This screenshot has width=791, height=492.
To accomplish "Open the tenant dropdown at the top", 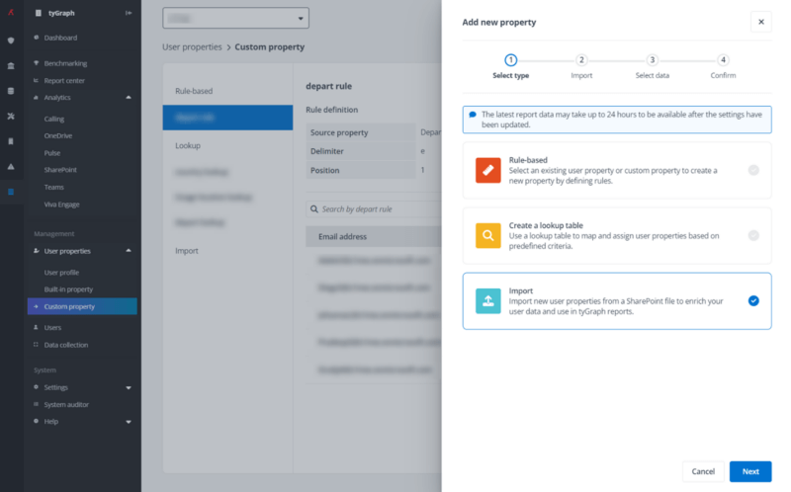I will click(235, 18).
